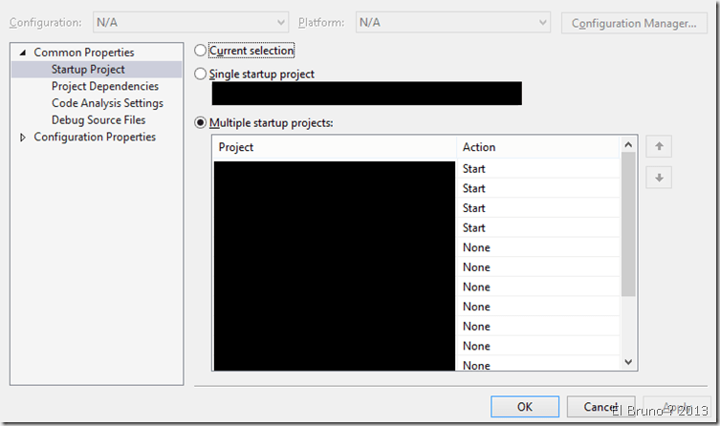
Task: Collapse the Common Properties tree node
Action: click(24, 53)
